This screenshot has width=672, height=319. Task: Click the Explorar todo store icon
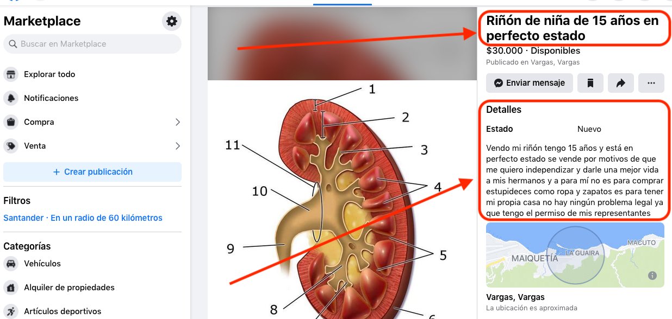pyautogui.click(x=11, y=74)
